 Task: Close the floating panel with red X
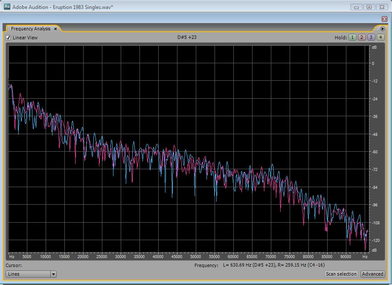[x=384, y=19]
